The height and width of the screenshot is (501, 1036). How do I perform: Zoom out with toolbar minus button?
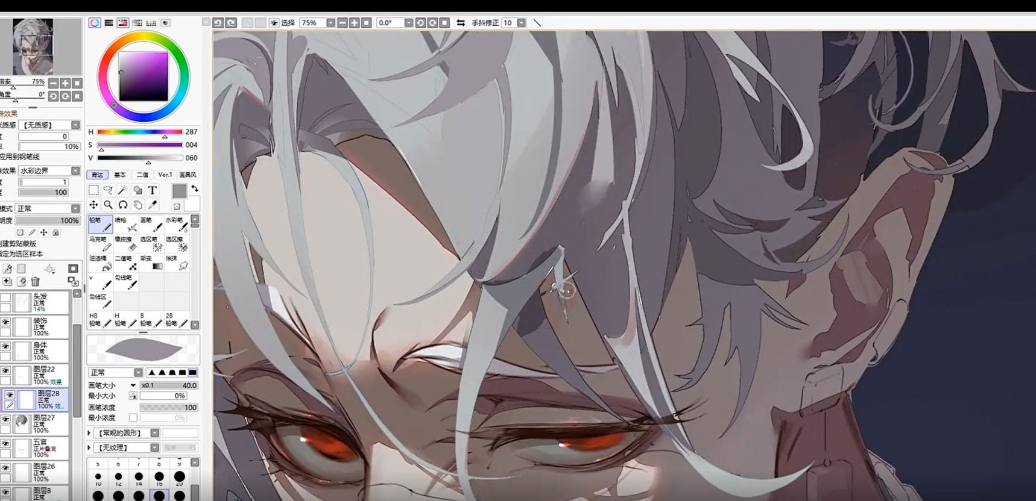click(343, 23)
